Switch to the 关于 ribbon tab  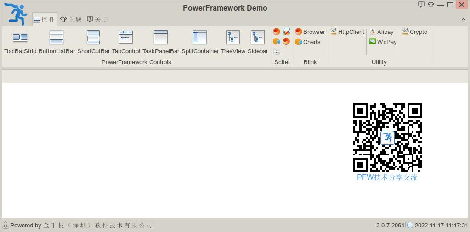coord(97,19)
